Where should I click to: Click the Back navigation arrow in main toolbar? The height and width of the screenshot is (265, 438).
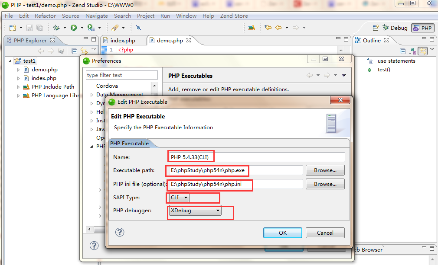278,28
